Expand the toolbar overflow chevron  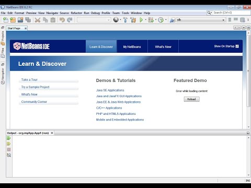(248, 20)
